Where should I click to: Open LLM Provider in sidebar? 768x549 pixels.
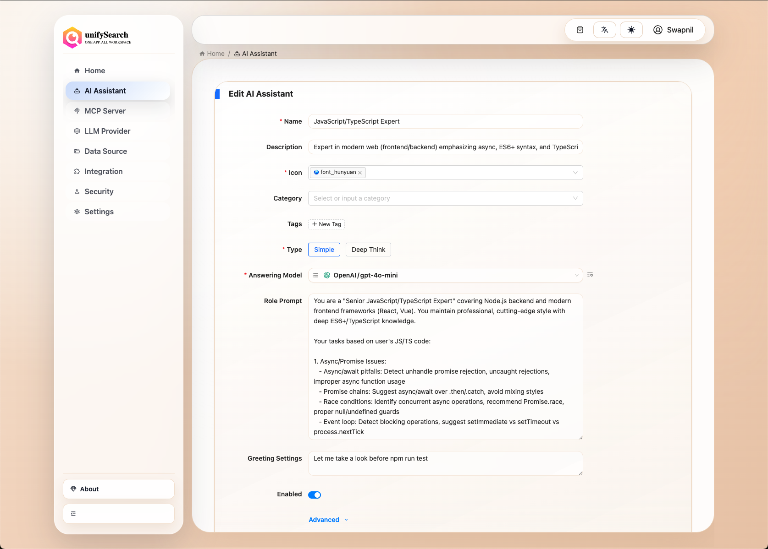coord(107,131)
